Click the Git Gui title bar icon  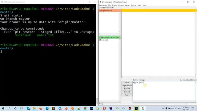[101, 2]
